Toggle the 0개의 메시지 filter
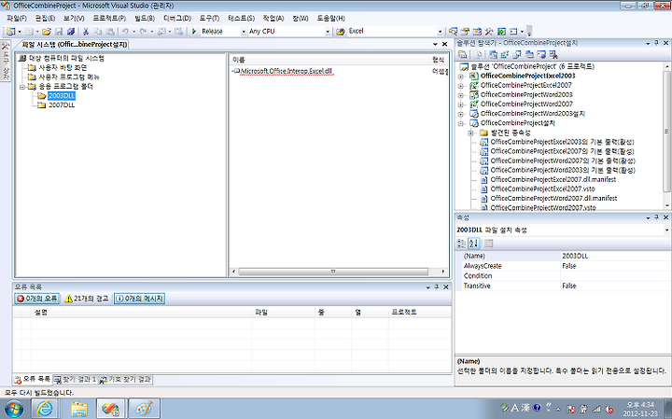 point(139,299)
